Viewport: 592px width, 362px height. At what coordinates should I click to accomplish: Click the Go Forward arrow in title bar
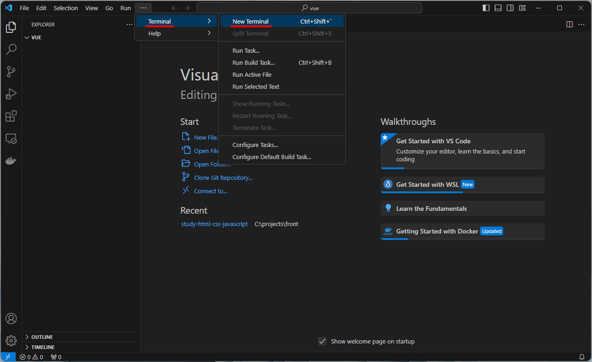(187, 8)
